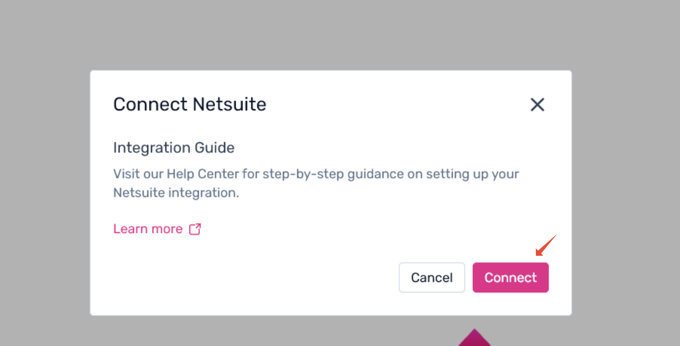Screen dimensions: 680x346
Task: Confirm the Netsuite connection with Connect
Action: pyautogui.click(x=510, y=277)
